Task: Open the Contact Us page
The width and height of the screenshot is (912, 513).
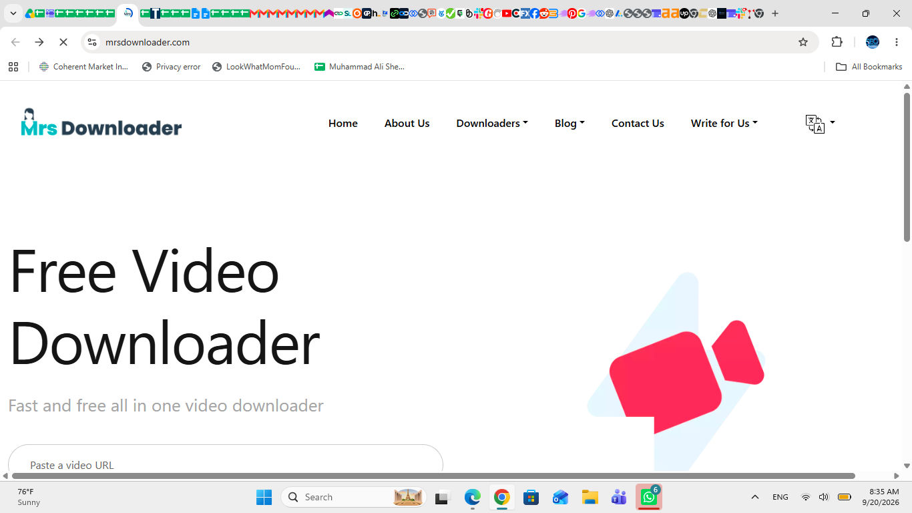Action: tap(638, 124)
